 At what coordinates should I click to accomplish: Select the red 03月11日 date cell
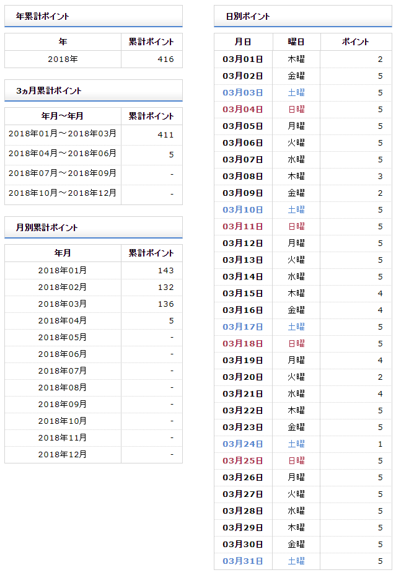coord(243,227)
